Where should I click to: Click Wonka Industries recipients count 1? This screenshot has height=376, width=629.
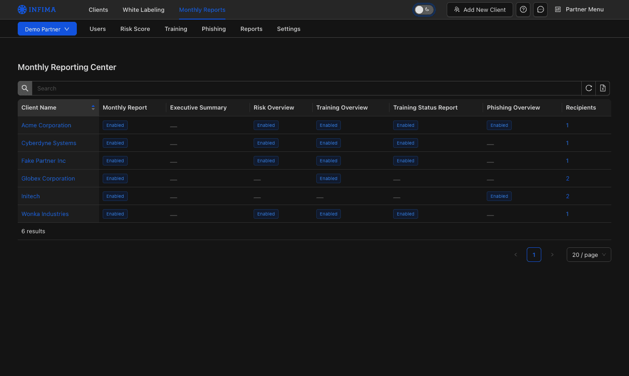pyautogui.click(x=567, y=214)
